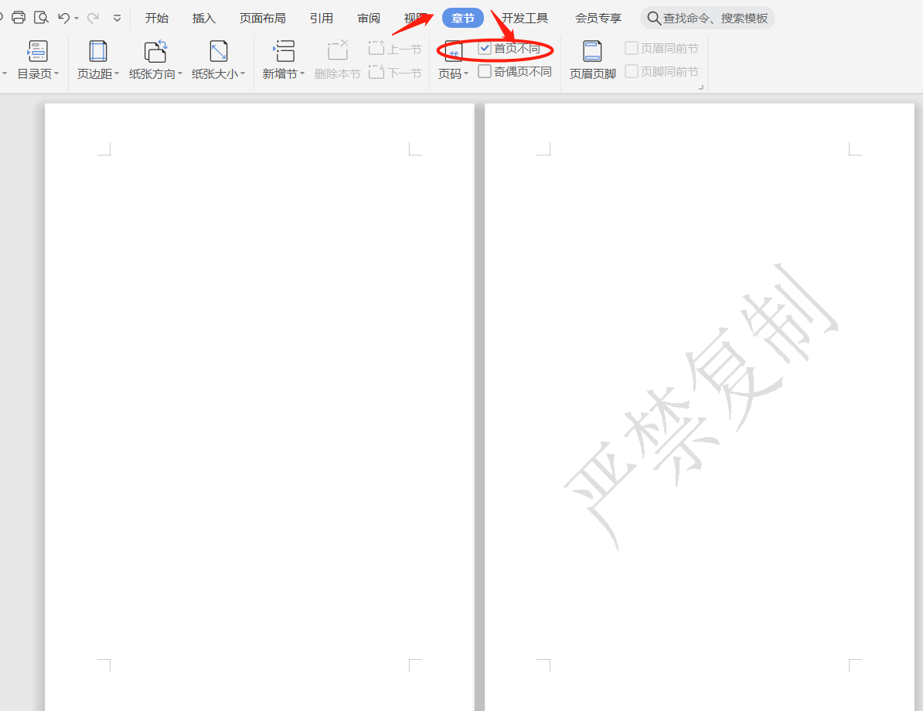
Task: Switch to 开始 tab
Action: 157,19
